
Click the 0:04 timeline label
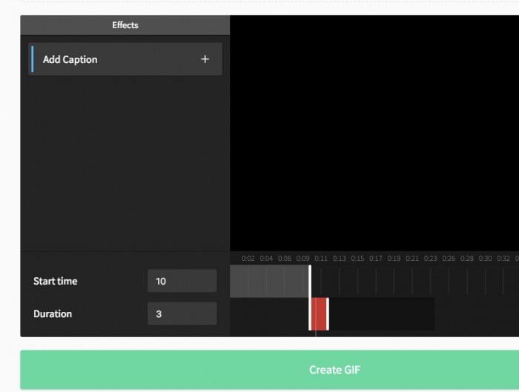(266, 259)
